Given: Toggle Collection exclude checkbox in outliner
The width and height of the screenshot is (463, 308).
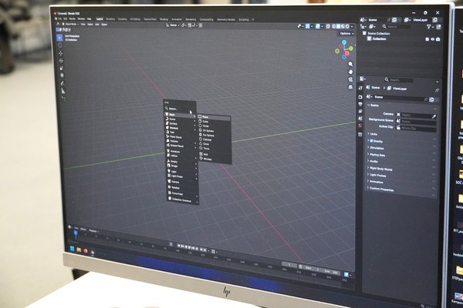Looking at the screenshot, I should click(428, 38).
